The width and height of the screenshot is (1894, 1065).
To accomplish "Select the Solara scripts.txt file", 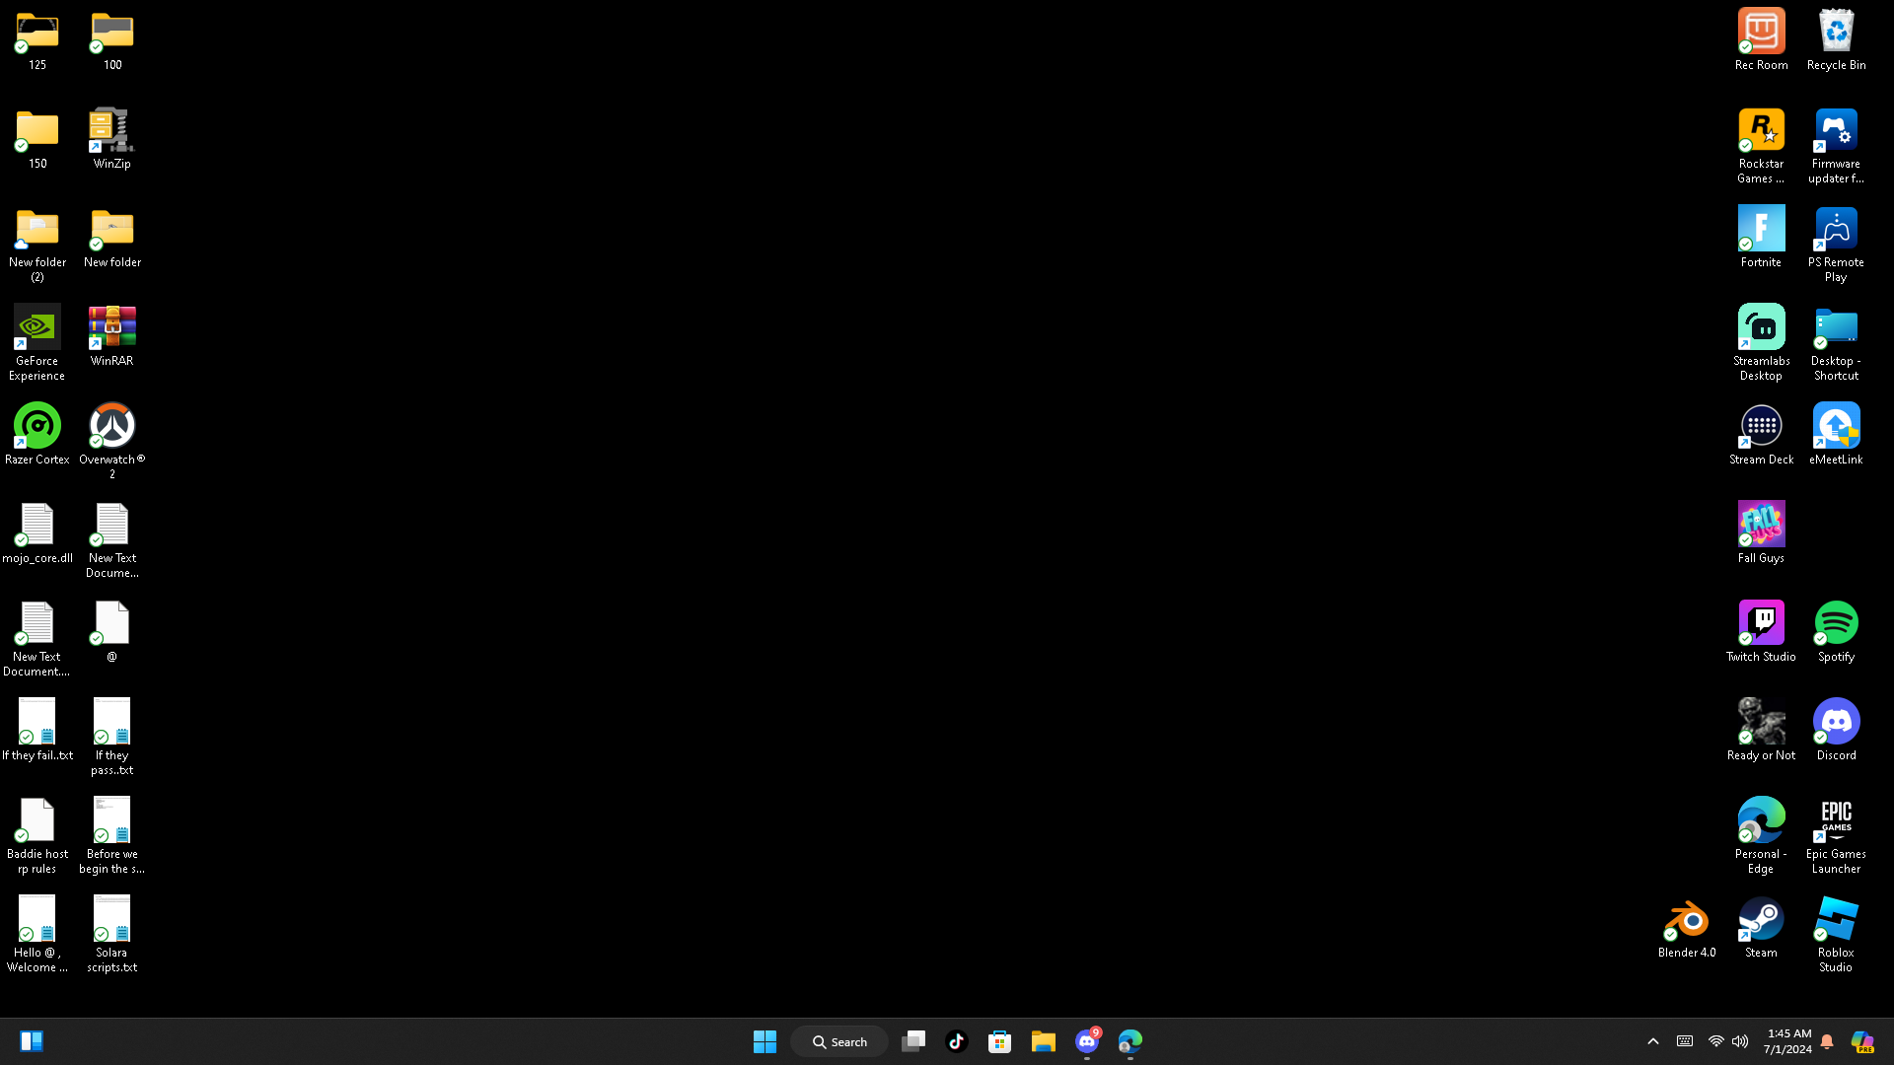I will pos(112,934).
